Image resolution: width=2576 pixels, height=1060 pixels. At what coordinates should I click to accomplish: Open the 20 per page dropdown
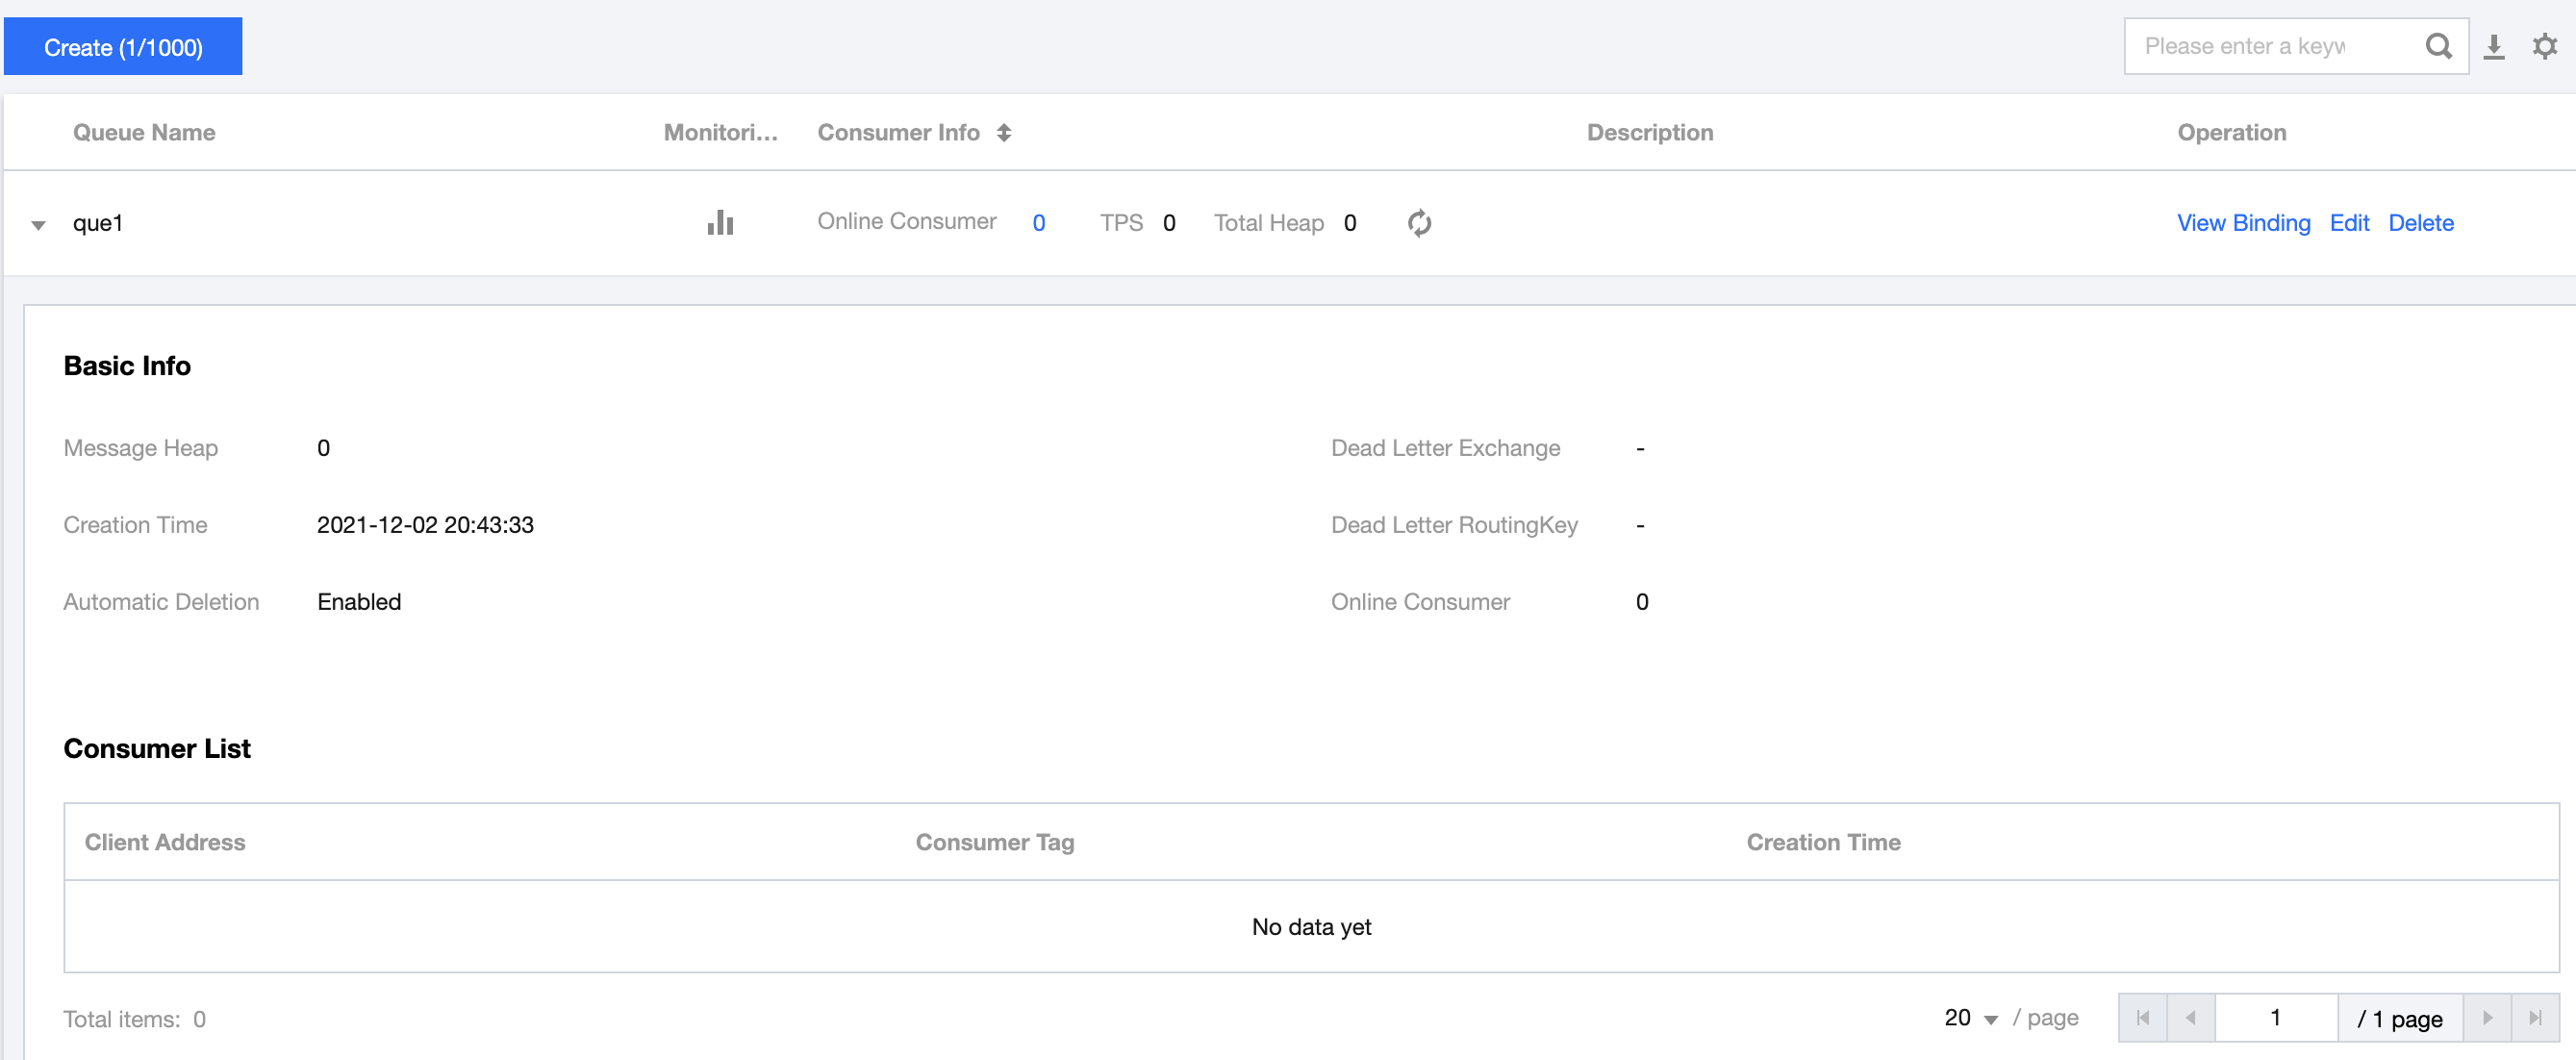1971,1018
